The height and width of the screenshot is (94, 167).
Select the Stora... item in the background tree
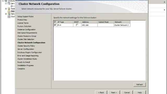[x=13, y=11]
